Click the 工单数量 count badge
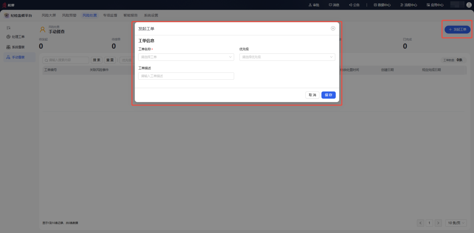 453,60
